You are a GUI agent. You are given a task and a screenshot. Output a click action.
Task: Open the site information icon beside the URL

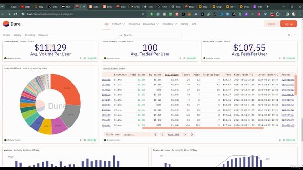point(23,14)
